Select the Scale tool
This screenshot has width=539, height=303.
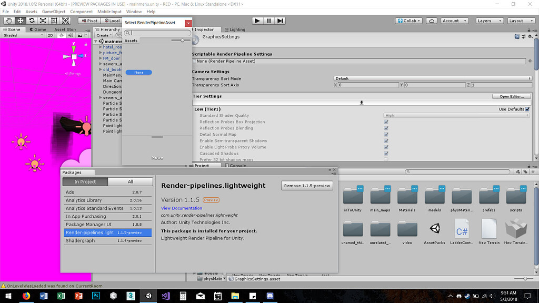click(43, 21)
